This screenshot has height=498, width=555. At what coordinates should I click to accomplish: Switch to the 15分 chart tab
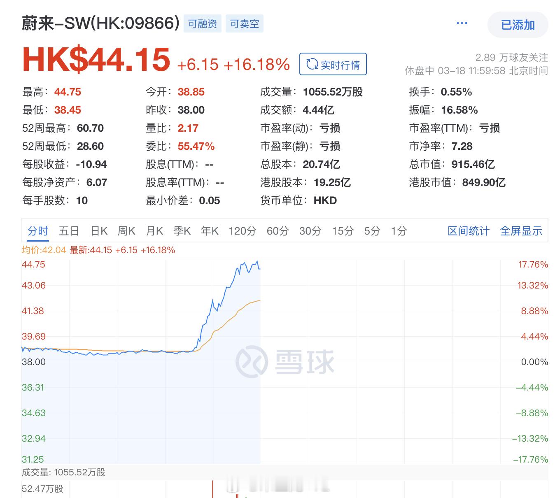pos(343,231)
